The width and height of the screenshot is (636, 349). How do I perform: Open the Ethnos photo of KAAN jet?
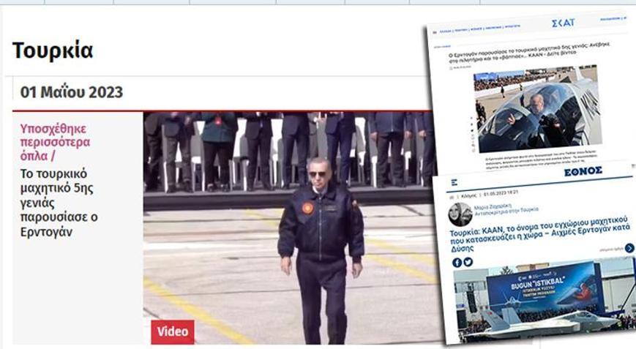click(544, 302)
